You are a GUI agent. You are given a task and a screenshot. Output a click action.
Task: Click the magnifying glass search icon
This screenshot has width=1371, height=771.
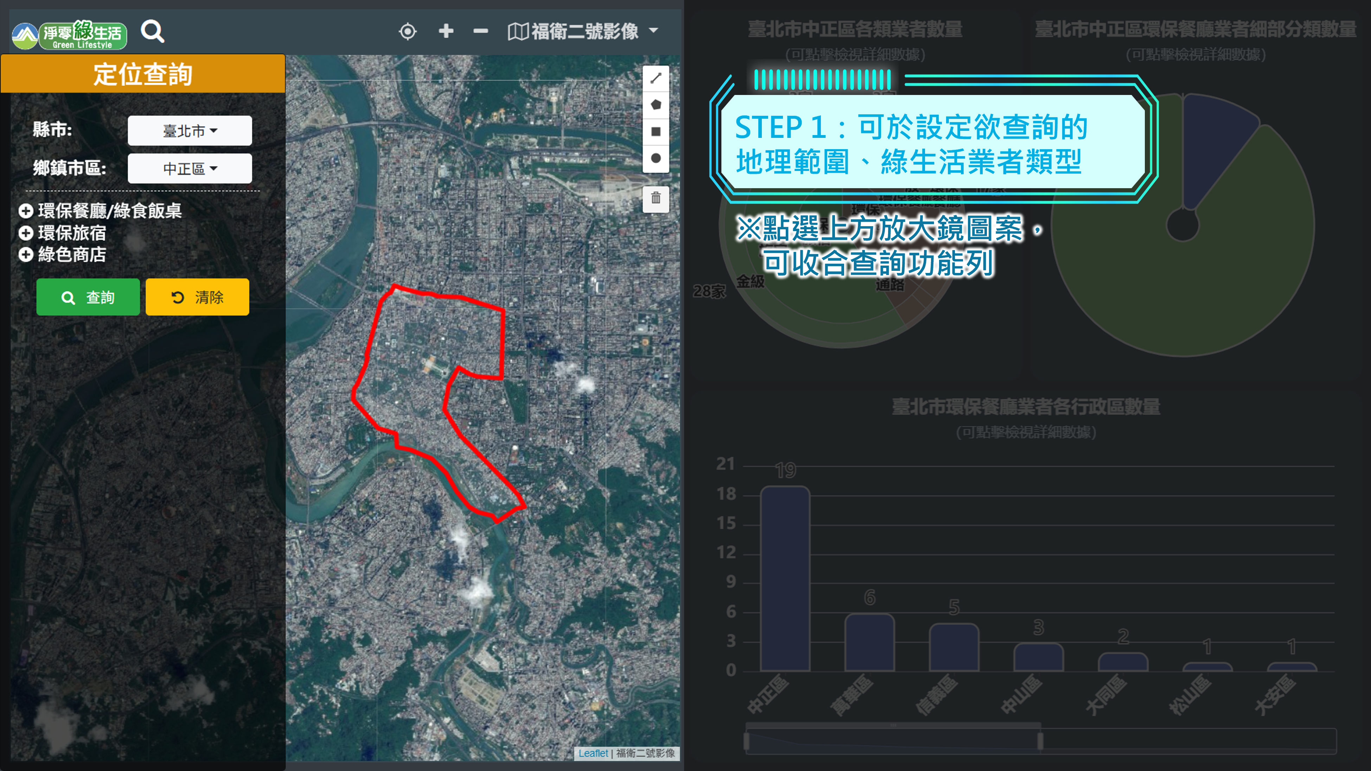coord(152,31)
